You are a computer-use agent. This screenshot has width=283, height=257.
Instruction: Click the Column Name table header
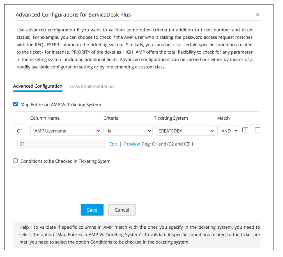45,118
